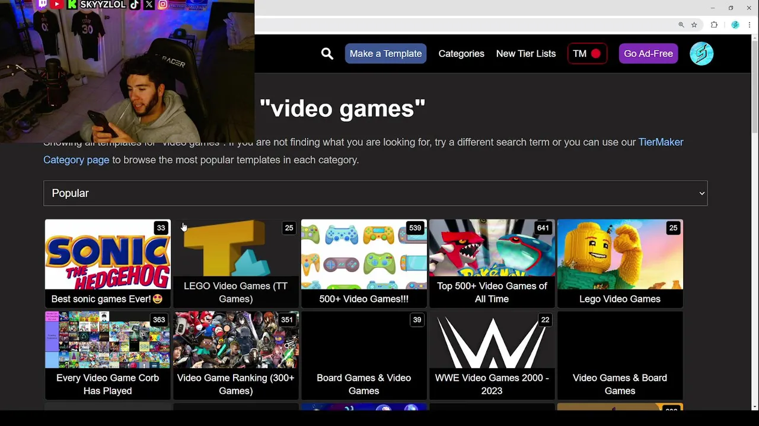The image size is (759, 426).
Task: Open the 500+ Video Games!!! template
Action: 363,263
